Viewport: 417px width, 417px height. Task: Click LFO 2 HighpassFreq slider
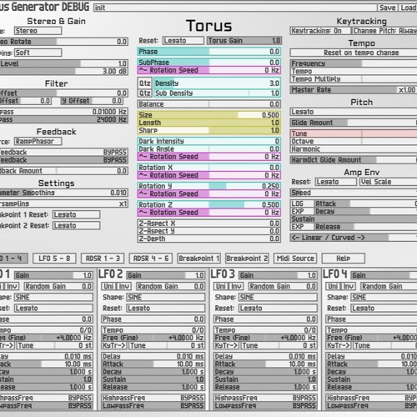click(153, 398)
